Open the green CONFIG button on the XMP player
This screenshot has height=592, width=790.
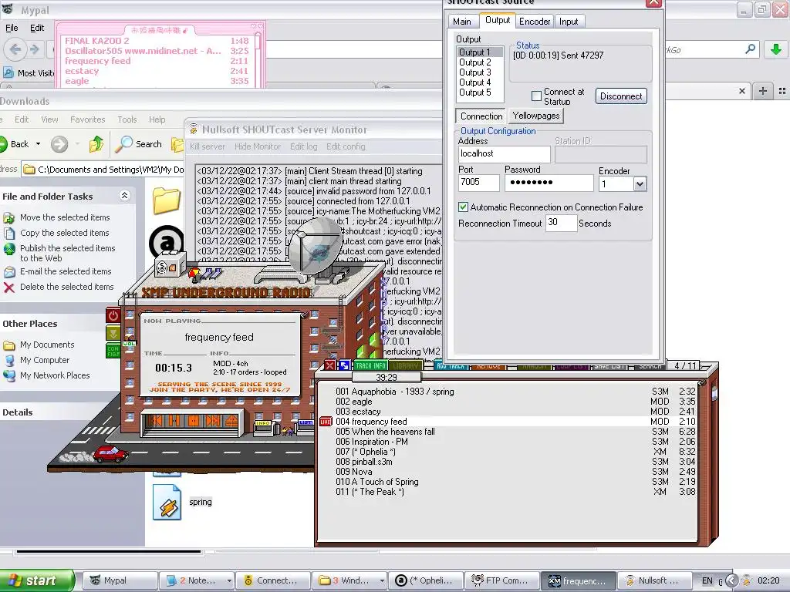(x=113, y=350)
